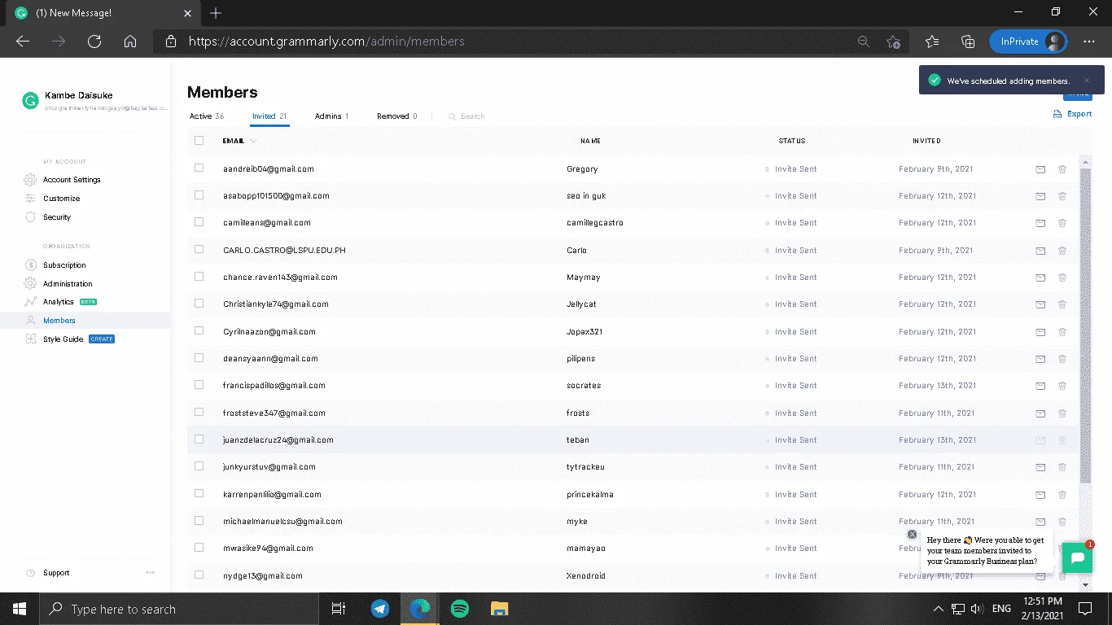Resend invite to tytrackeu via envelope icon
This screenshot has height=625, width=1112.
coord(1040,467)
